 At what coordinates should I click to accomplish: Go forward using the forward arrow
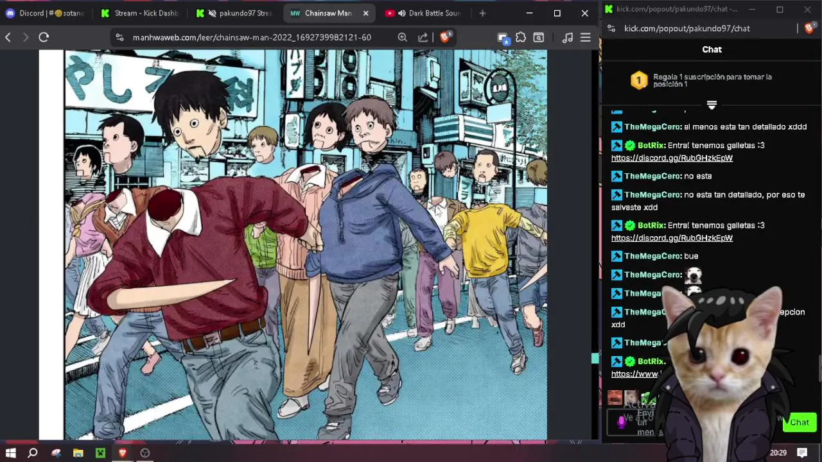click(x=26, y=37)
